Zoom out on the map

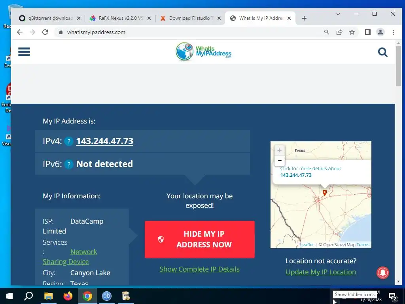coord(280,161)
